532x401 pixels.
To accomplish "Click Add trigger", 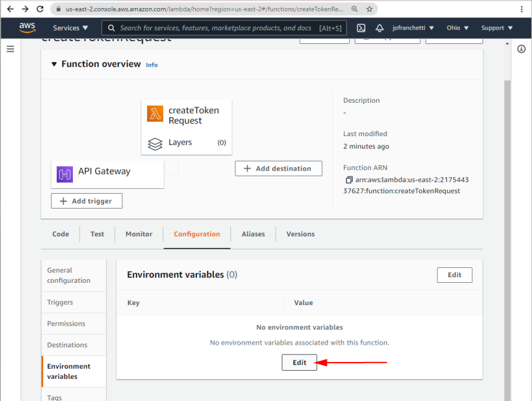I will tap(87, 200).
